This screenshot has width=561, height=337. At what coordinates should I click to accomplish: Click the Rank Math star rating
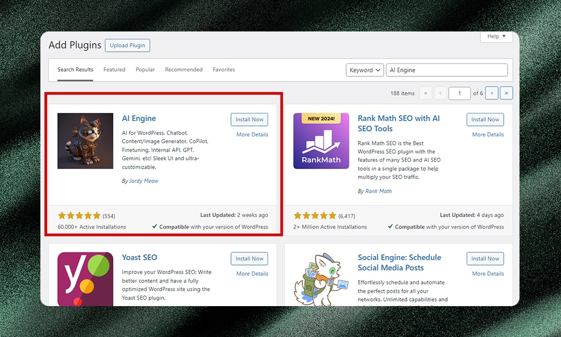click(x=315, y=216)
